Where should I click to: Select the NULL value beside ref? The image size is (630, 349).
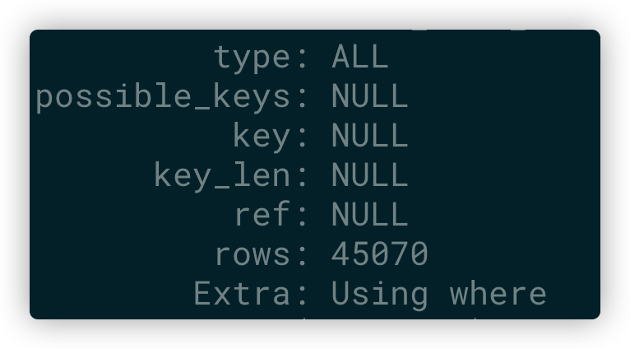[369, 215]
